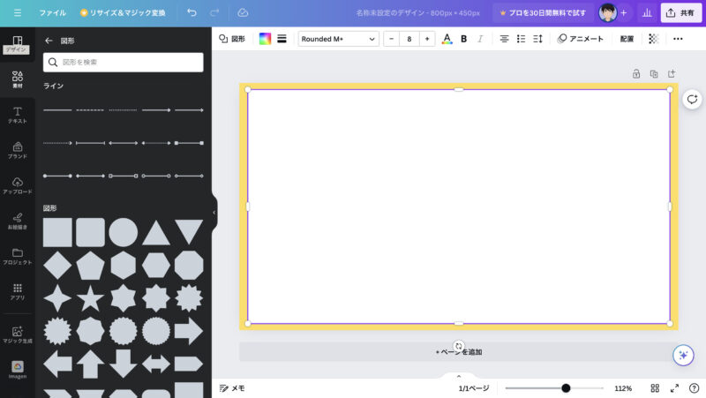Click the ページを追加 button
The height and width of the screenshot is (398, 706).
point(458,352)
